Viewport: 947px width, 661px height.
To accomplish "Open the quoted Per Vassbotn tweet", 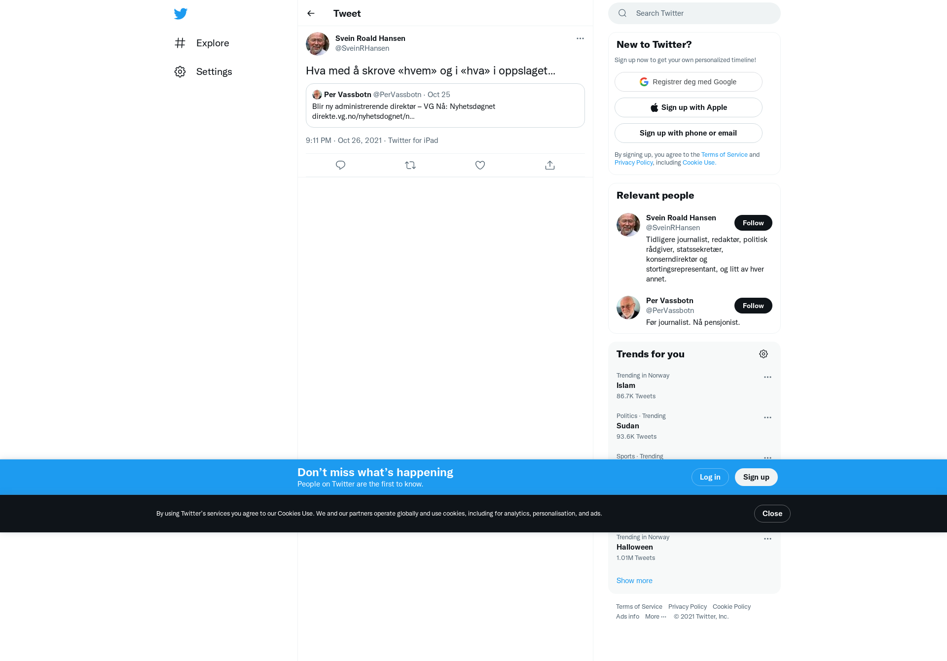I will [445, 105].
